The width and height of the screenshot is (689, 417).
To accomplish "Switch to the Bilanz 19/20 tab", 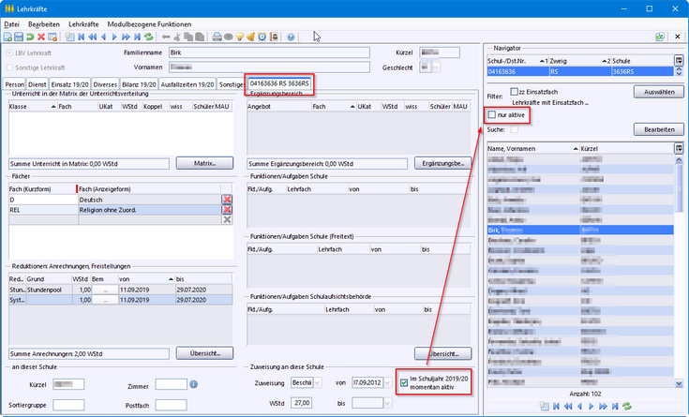I will pos(139,84).
